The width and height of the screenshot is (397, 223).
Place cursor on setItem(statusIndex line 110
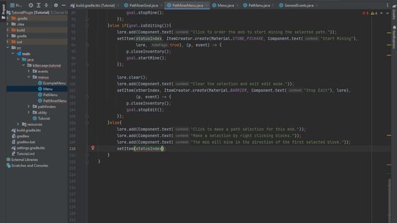point(141,149)
